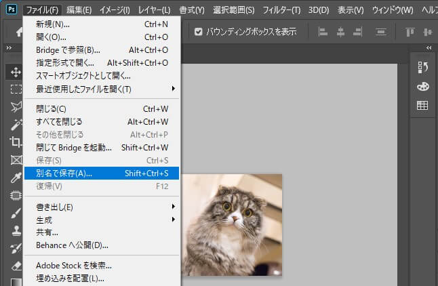Open the 書式(Y) menu
Viewport: 438px width, 286px height.
(x=192, y=10)
